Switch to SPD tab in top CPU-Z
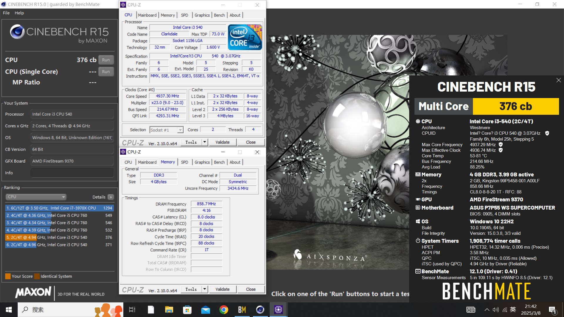Screen dimensions: 564x317 coord(184,15)
